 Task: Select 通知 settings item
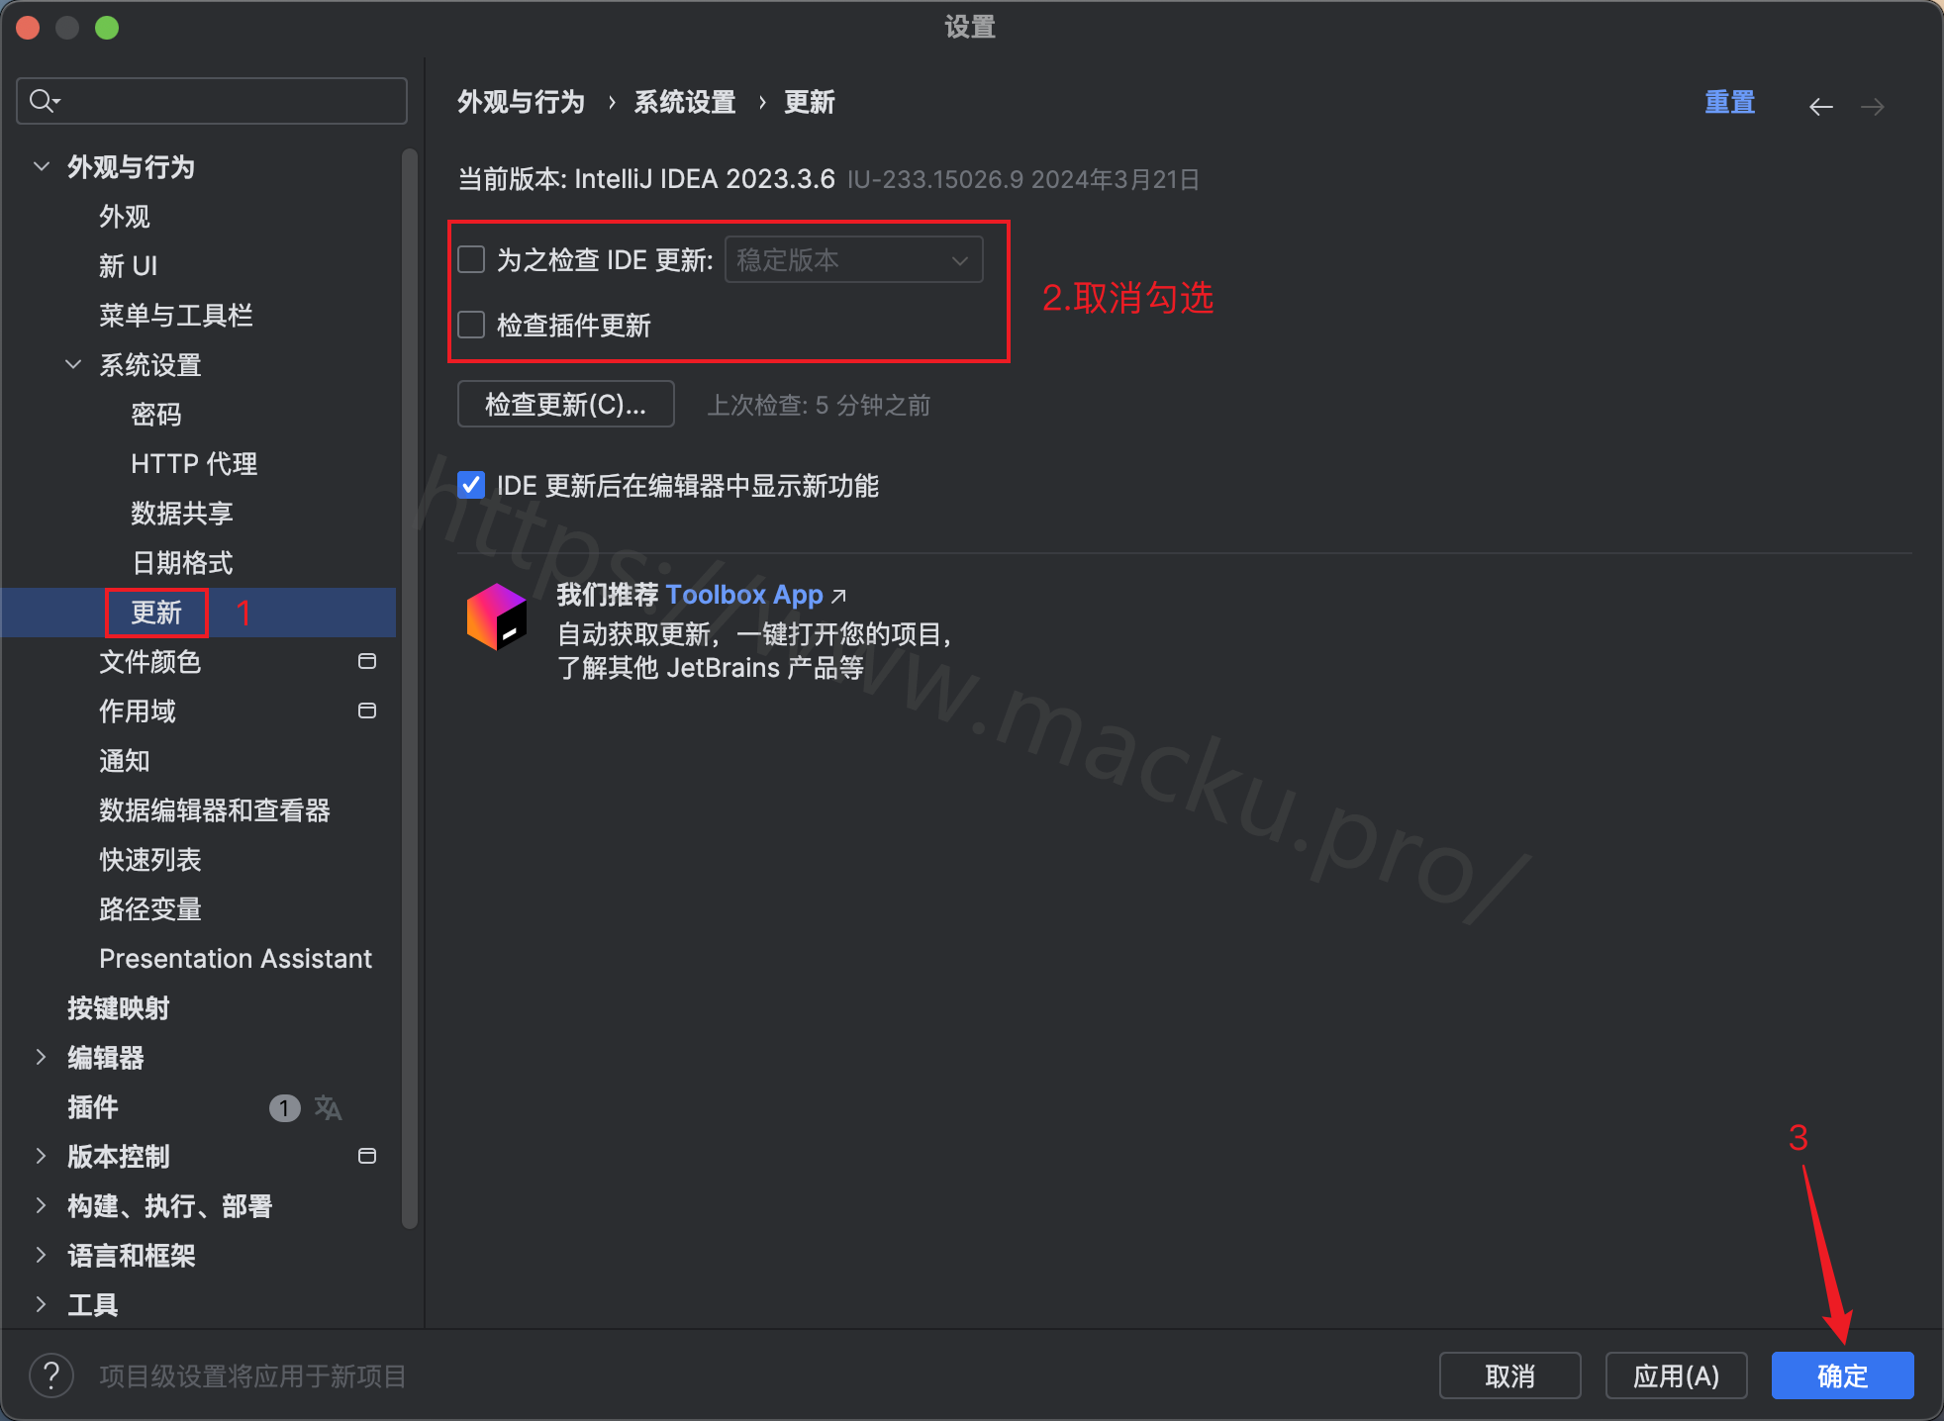point(125,761)
